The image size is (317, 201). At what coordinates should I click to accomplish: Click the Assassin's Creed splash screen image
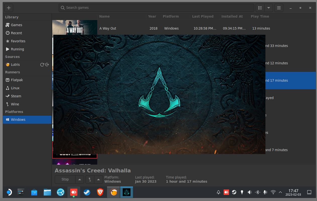159,94
